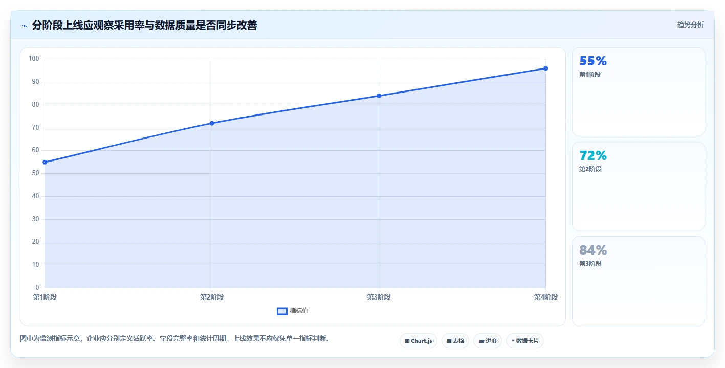
Task: Click the 趋势分析 label in header
Action: point(690,25)
